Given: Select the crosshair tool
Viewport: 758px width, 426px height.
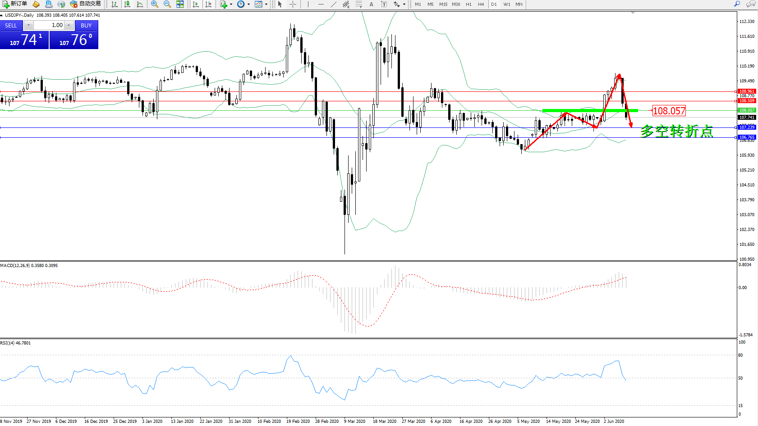Looking at the screenshot, I should (x=293, y=4).
